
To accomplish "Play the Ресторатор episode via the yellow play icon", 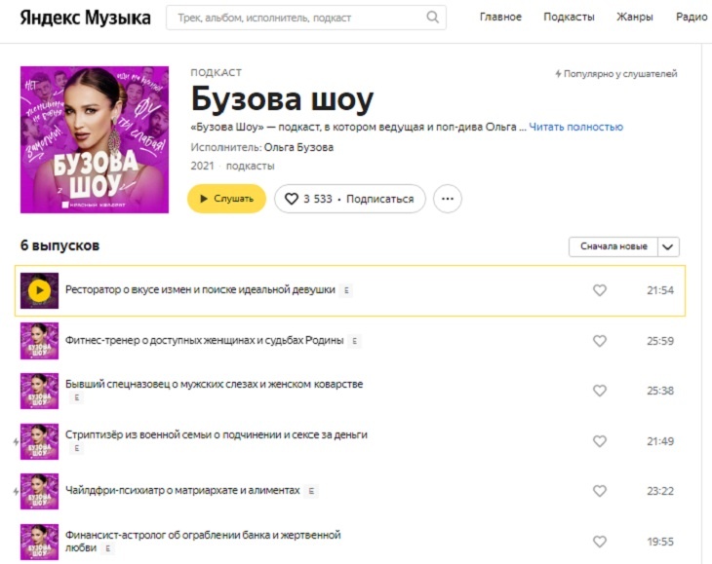I will click(39, 290).
